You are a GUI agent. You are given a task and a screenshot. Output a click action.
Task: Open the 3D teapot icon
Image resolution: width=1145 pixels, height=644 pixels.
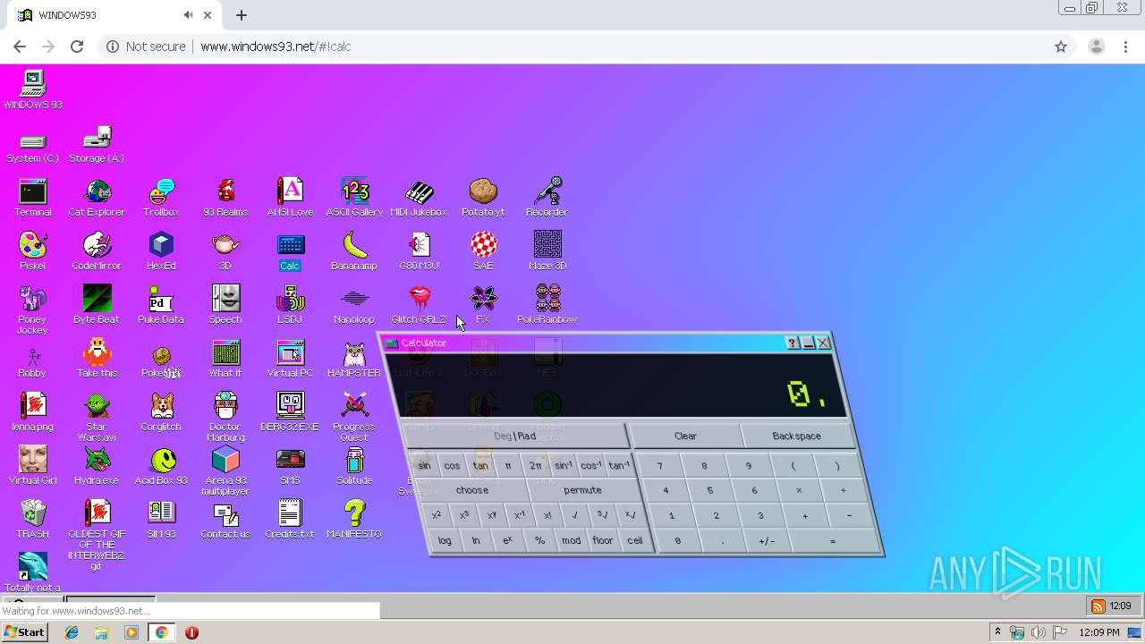[x=225, y=251]
